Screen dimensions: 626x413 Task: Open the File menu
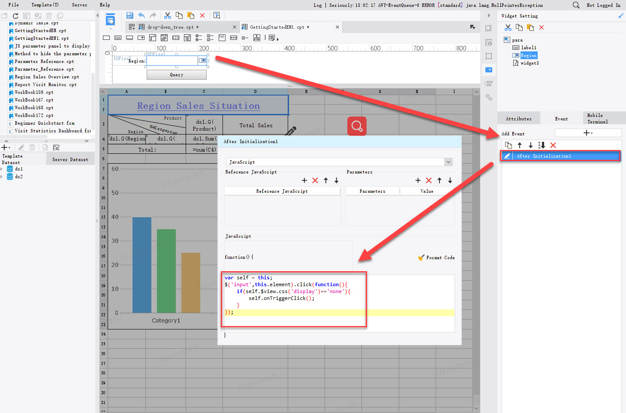pos(13,5)
